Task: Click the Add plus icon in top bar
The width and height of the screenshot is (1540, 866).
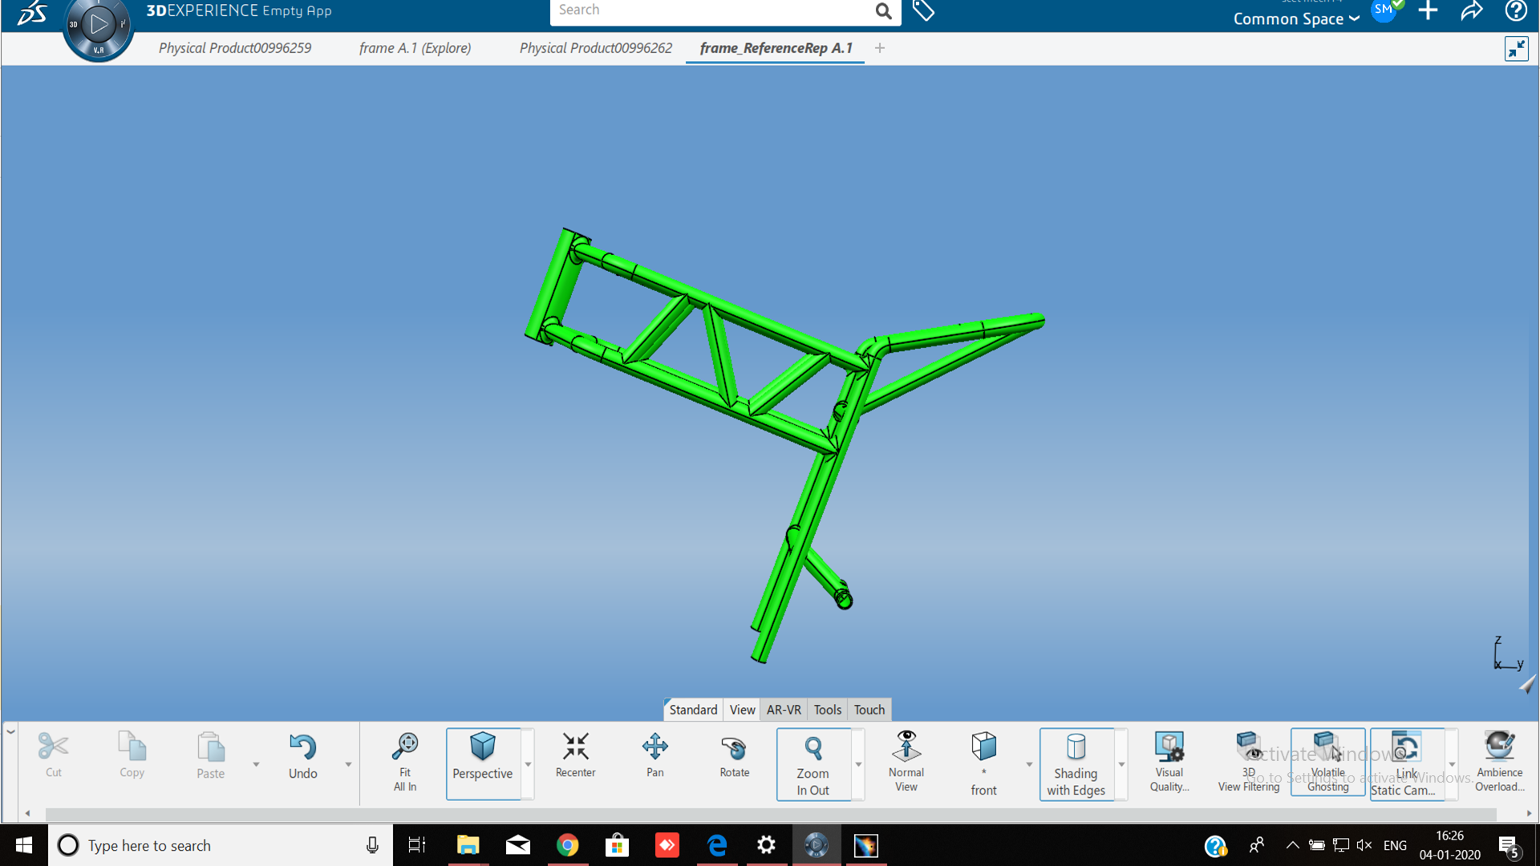Action: point(1428,10)
